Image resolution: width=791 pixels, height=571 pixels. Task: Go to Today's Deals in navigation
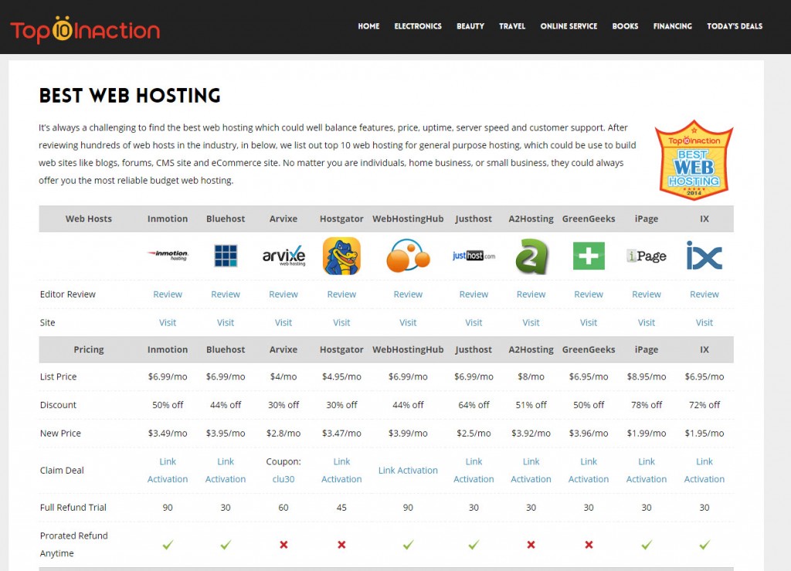point(734,26)
